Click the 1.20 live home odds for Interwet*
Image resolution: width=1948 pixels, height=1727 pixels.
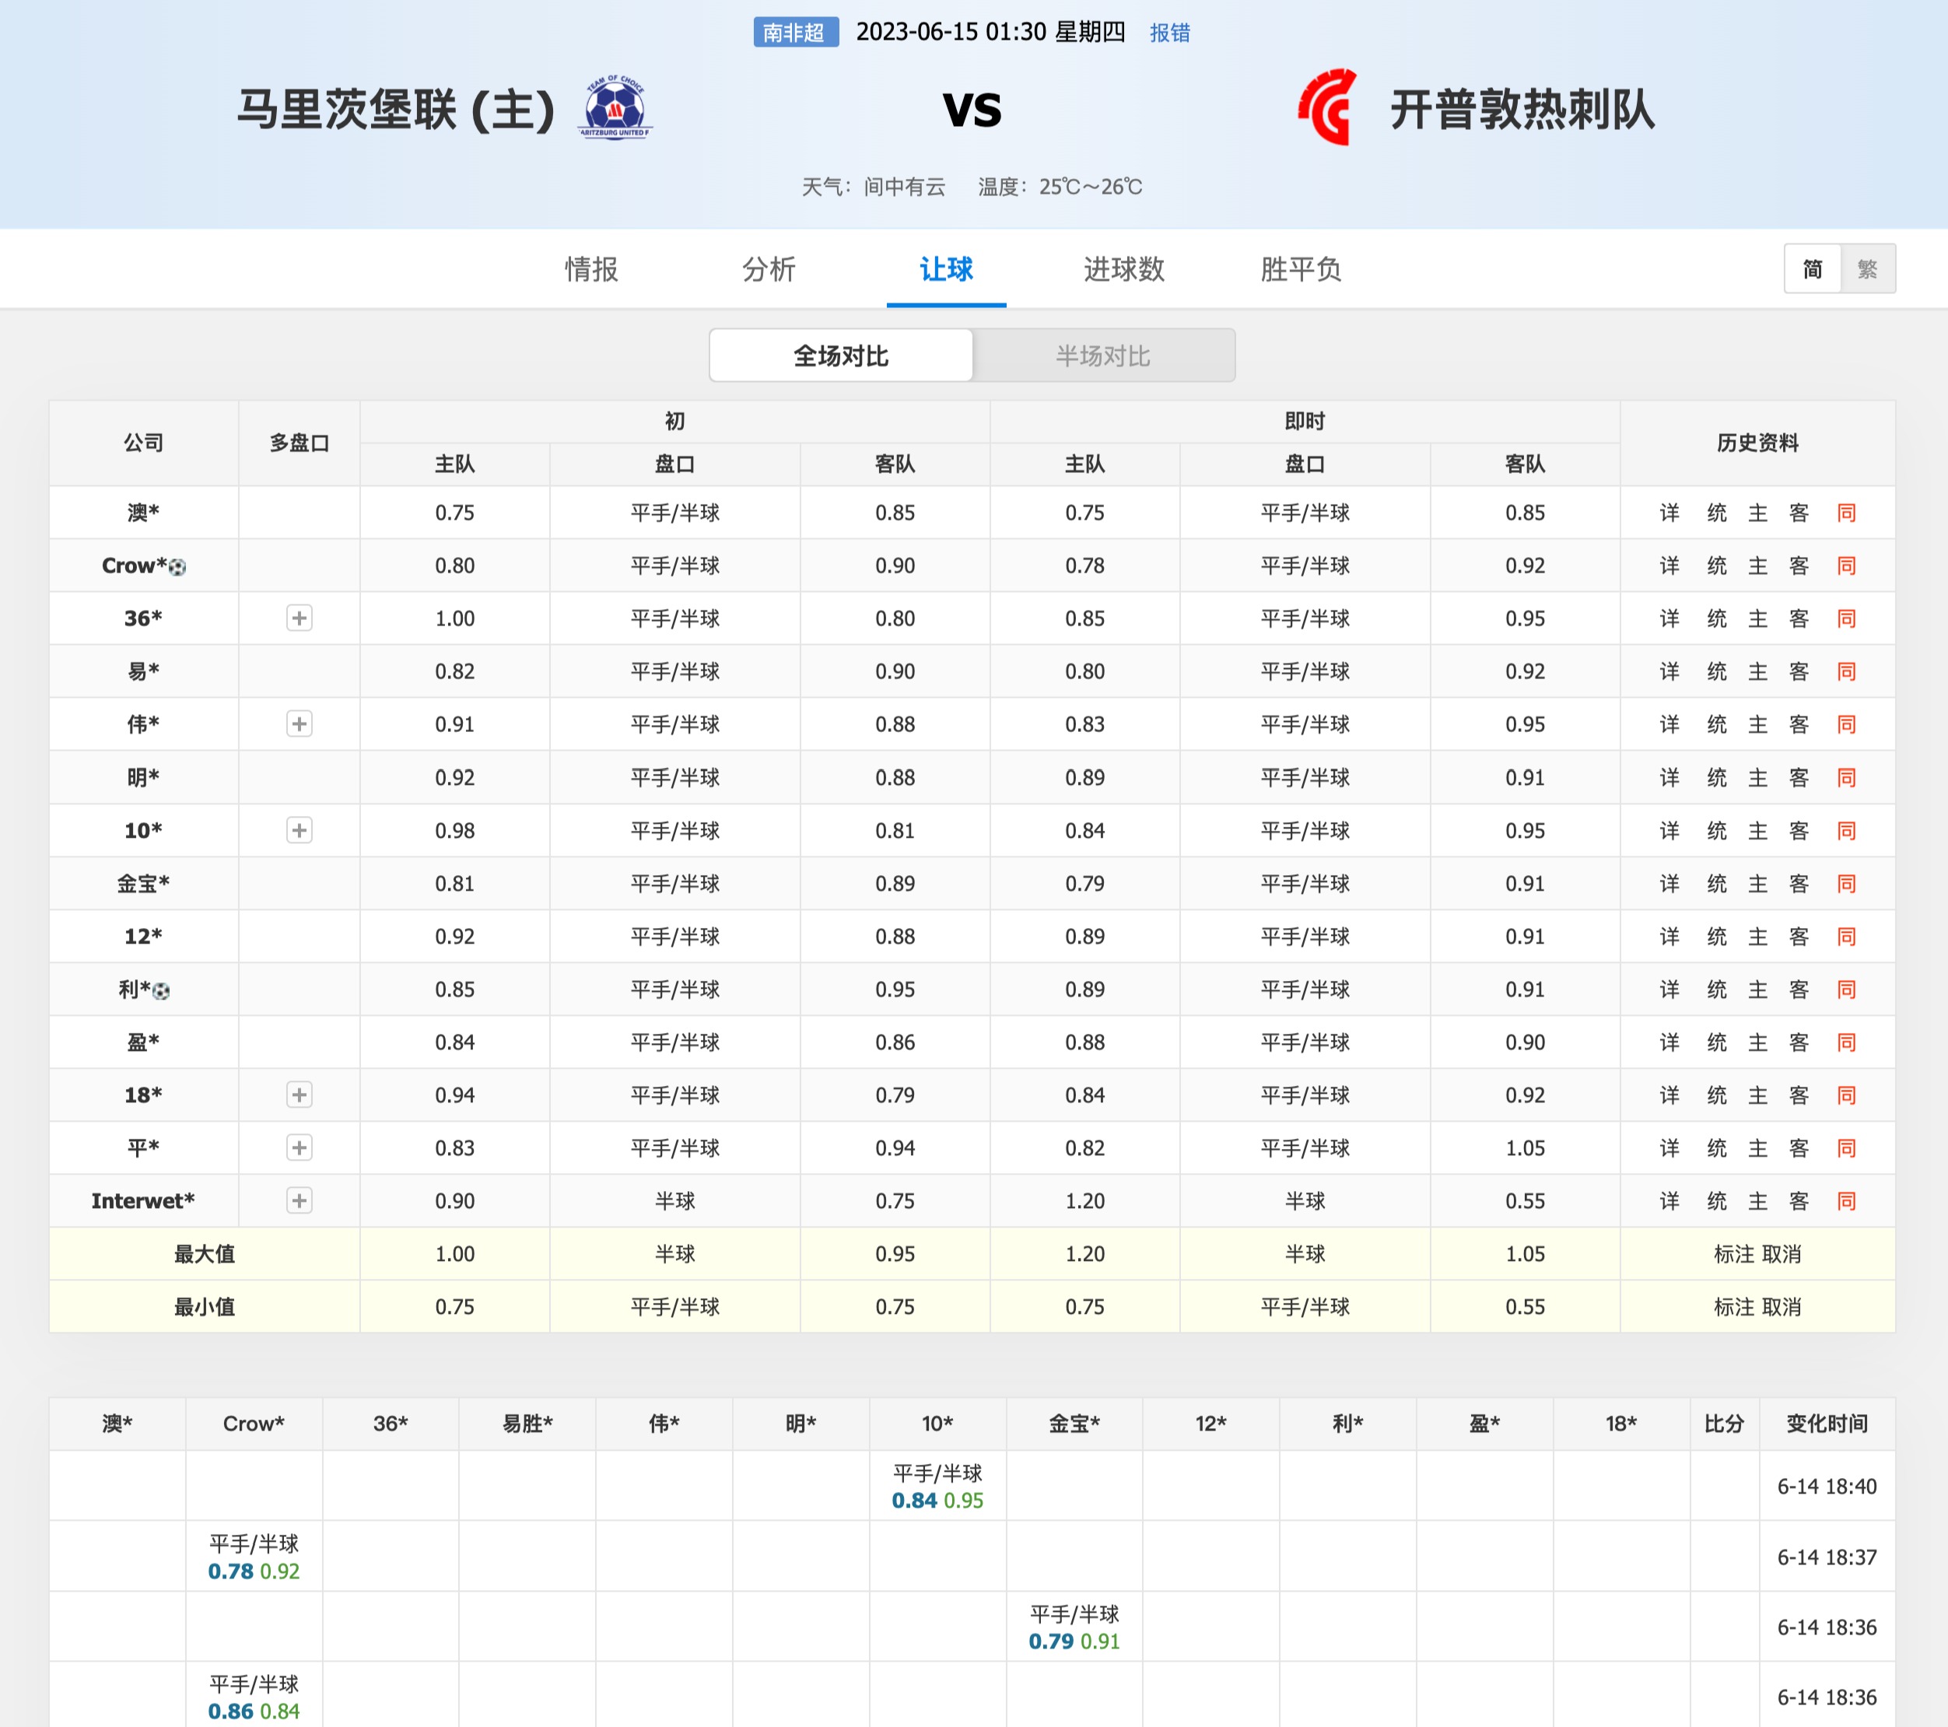pos(1084,1201)
